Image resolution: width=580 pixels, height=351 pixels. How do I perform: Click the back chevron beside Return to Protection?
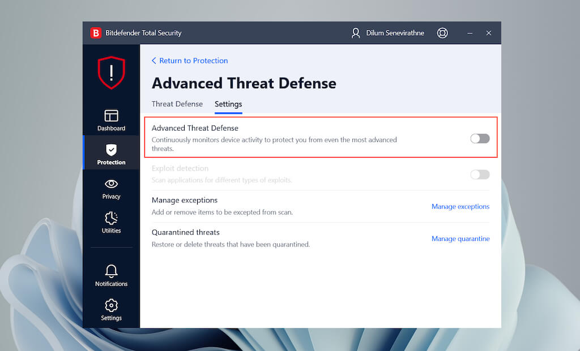pyautogui.click(x=154, y=60)
